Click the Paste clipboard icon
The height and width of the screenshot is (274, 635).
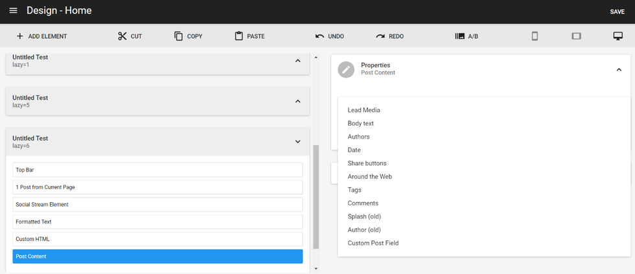coord(239,36)
